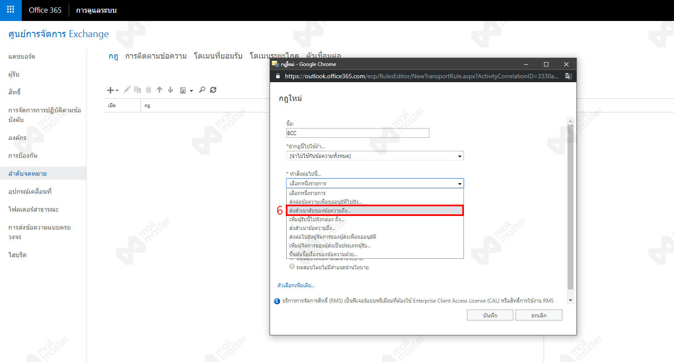
Task: Click the popup window URL address bar
Action: pyautogui.click(x=421, y=76)
